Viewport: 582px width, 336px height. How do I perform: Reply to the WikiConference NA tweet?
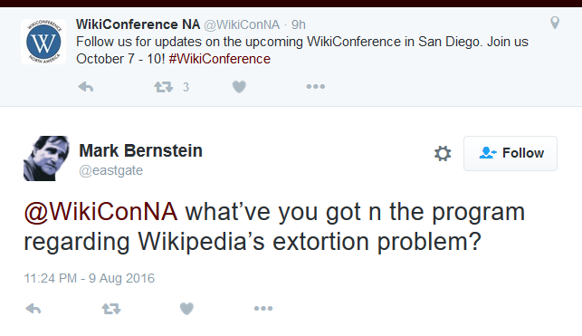85,87
